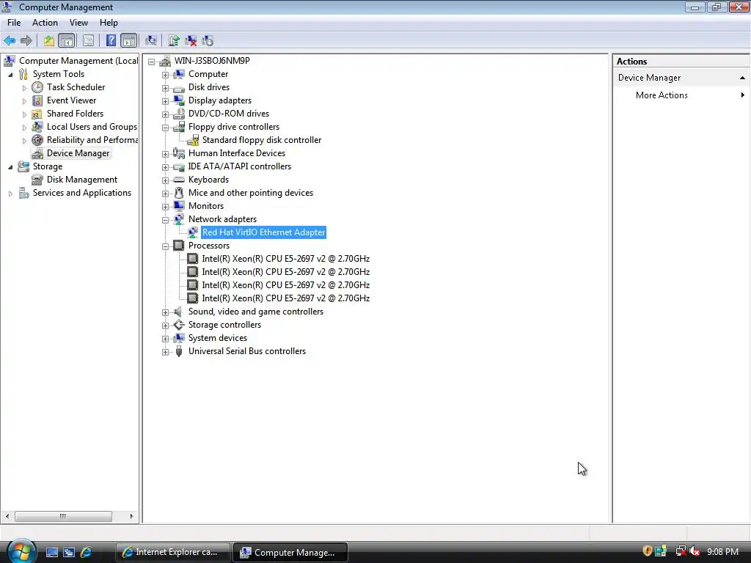Screen dimensions: 751x563
Task: Select Disk Management under Storage
Action: 82,180
